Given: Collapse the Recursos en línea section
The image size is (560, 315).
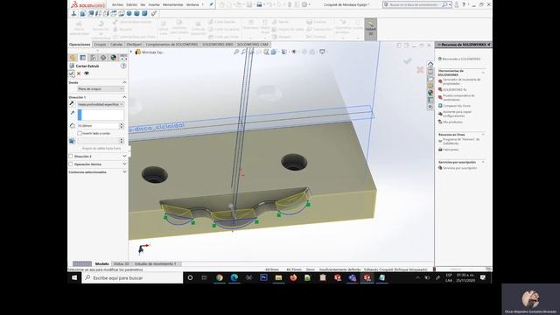Looking at the screenshot, I should [x=483, y=135].
